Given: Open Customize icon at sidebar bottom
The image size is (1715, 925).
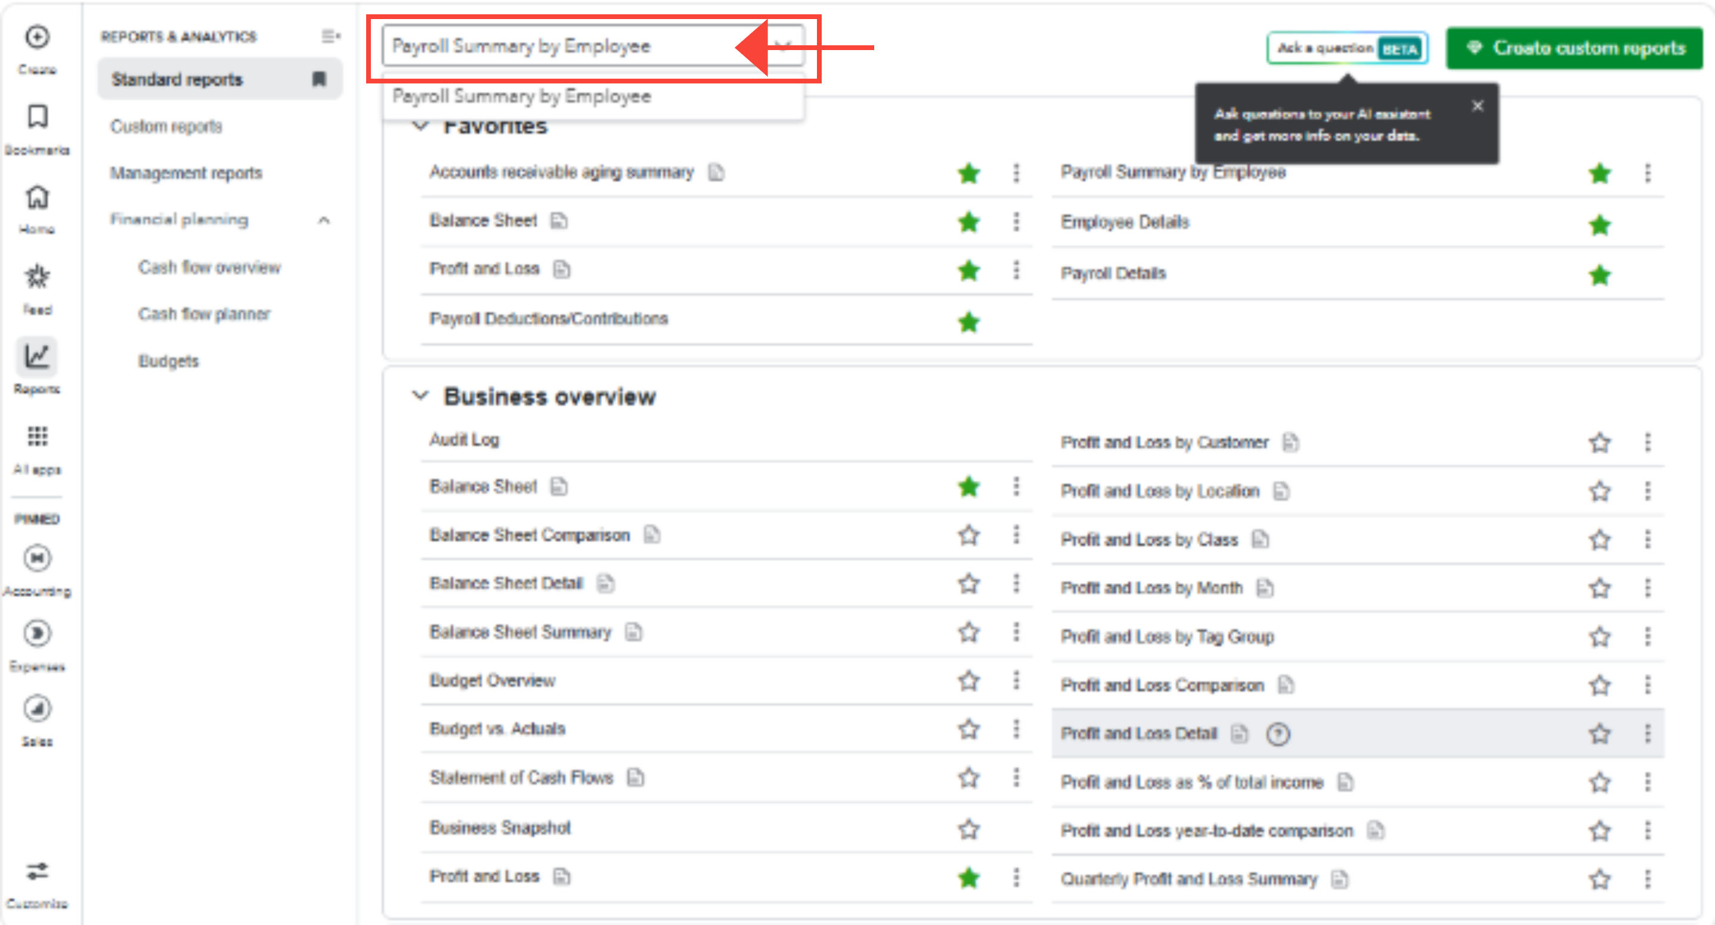Looking at the screenshot, I should [38, 871].
